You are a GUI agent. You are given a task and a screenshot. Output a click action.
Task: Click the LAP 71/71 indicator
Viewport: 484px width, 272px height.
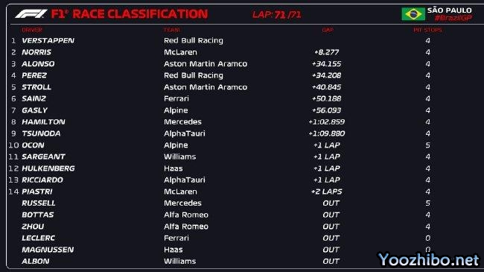coord(276,14)
